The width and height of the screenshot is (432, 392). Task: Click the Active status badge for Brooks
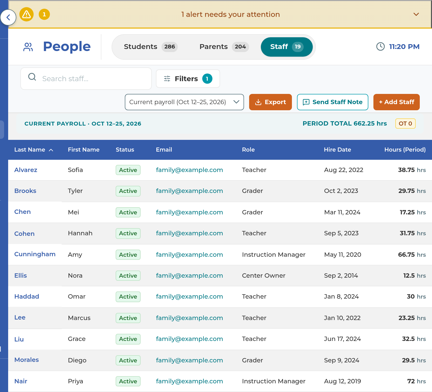pyautogui.click(x=128, y=191)
